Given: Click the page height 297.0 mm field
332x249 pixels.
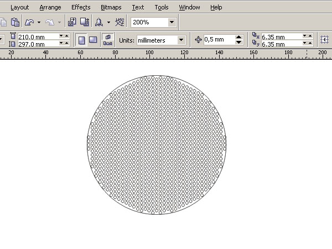Looking at the screenshot, I should tap(38, 44).
